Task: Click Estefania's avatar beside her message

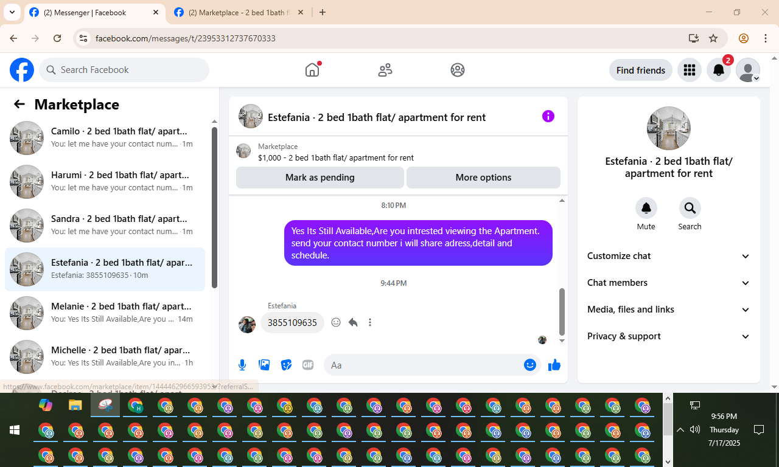Action: [247, 325]
